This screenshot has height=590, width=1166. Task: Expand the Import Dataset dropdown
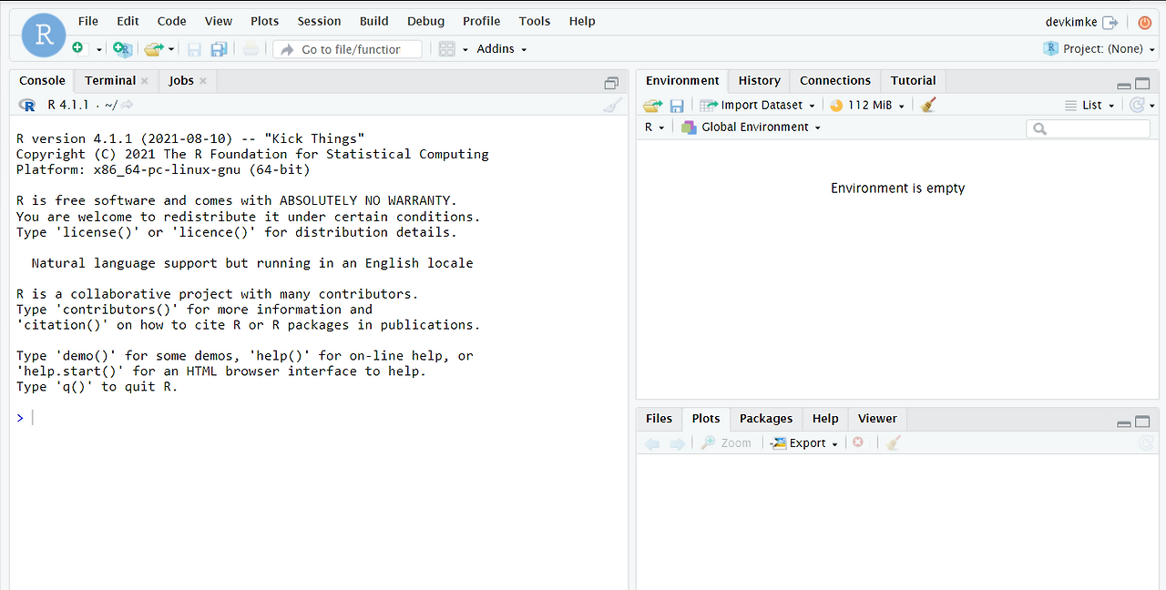[x=813, y=105]
